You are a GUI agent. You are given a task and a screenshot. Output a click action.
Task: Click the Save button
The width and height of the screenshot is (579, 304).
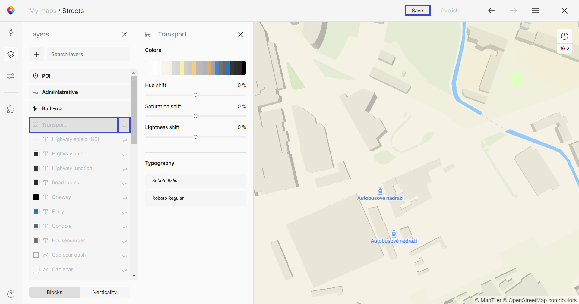tap(417, 11)
